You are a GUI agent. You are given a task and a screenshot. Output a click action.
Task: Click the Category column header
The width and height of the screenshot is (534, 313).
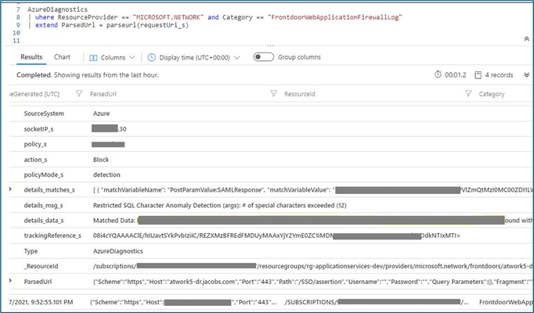492,94
